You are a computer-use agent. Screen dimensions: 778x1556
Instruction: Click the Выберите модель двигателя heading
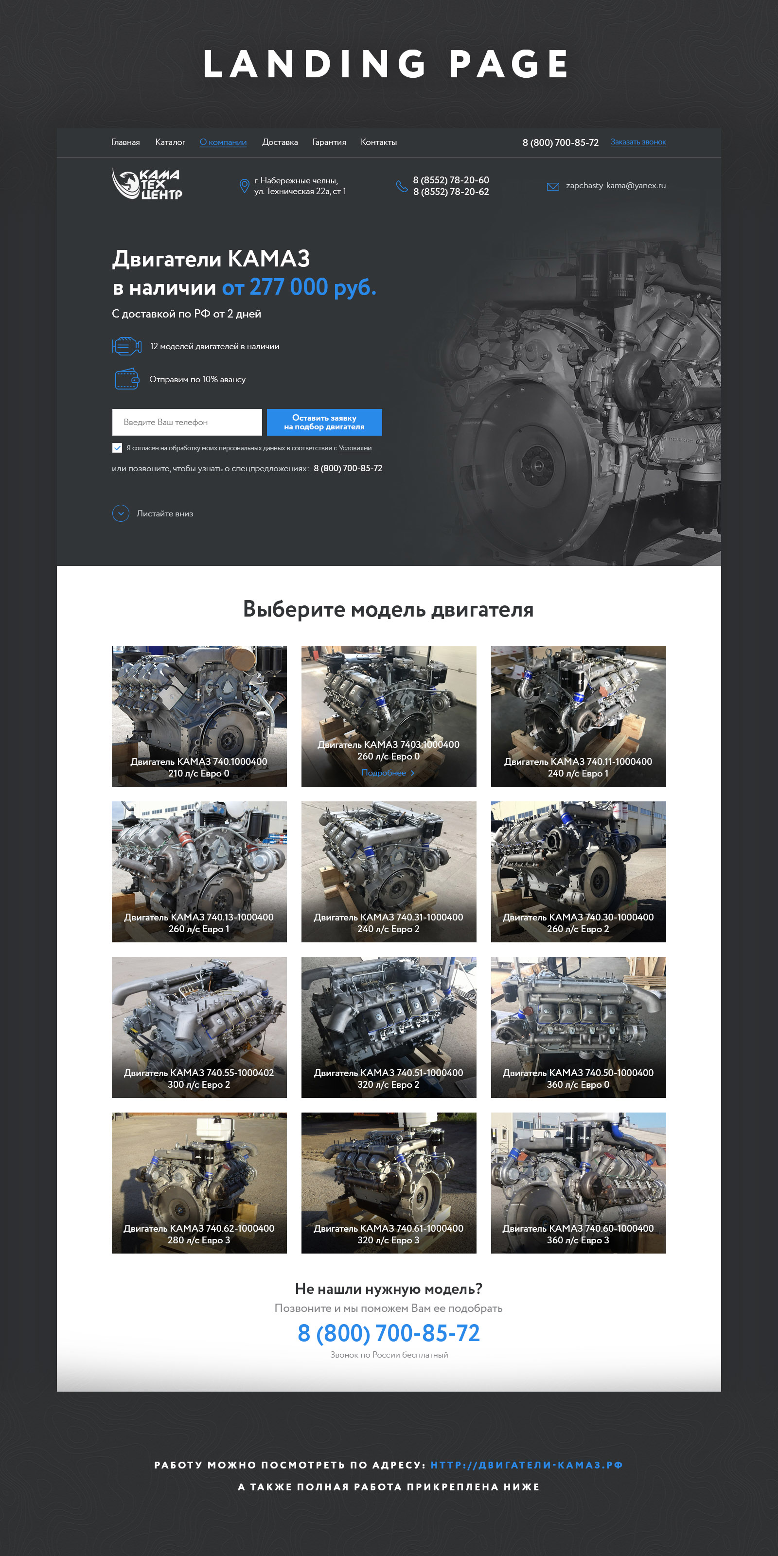389,609
